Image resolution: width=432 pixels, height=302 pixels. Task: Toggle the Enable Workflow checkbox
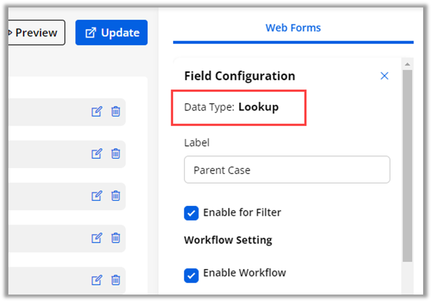point(191,275)
